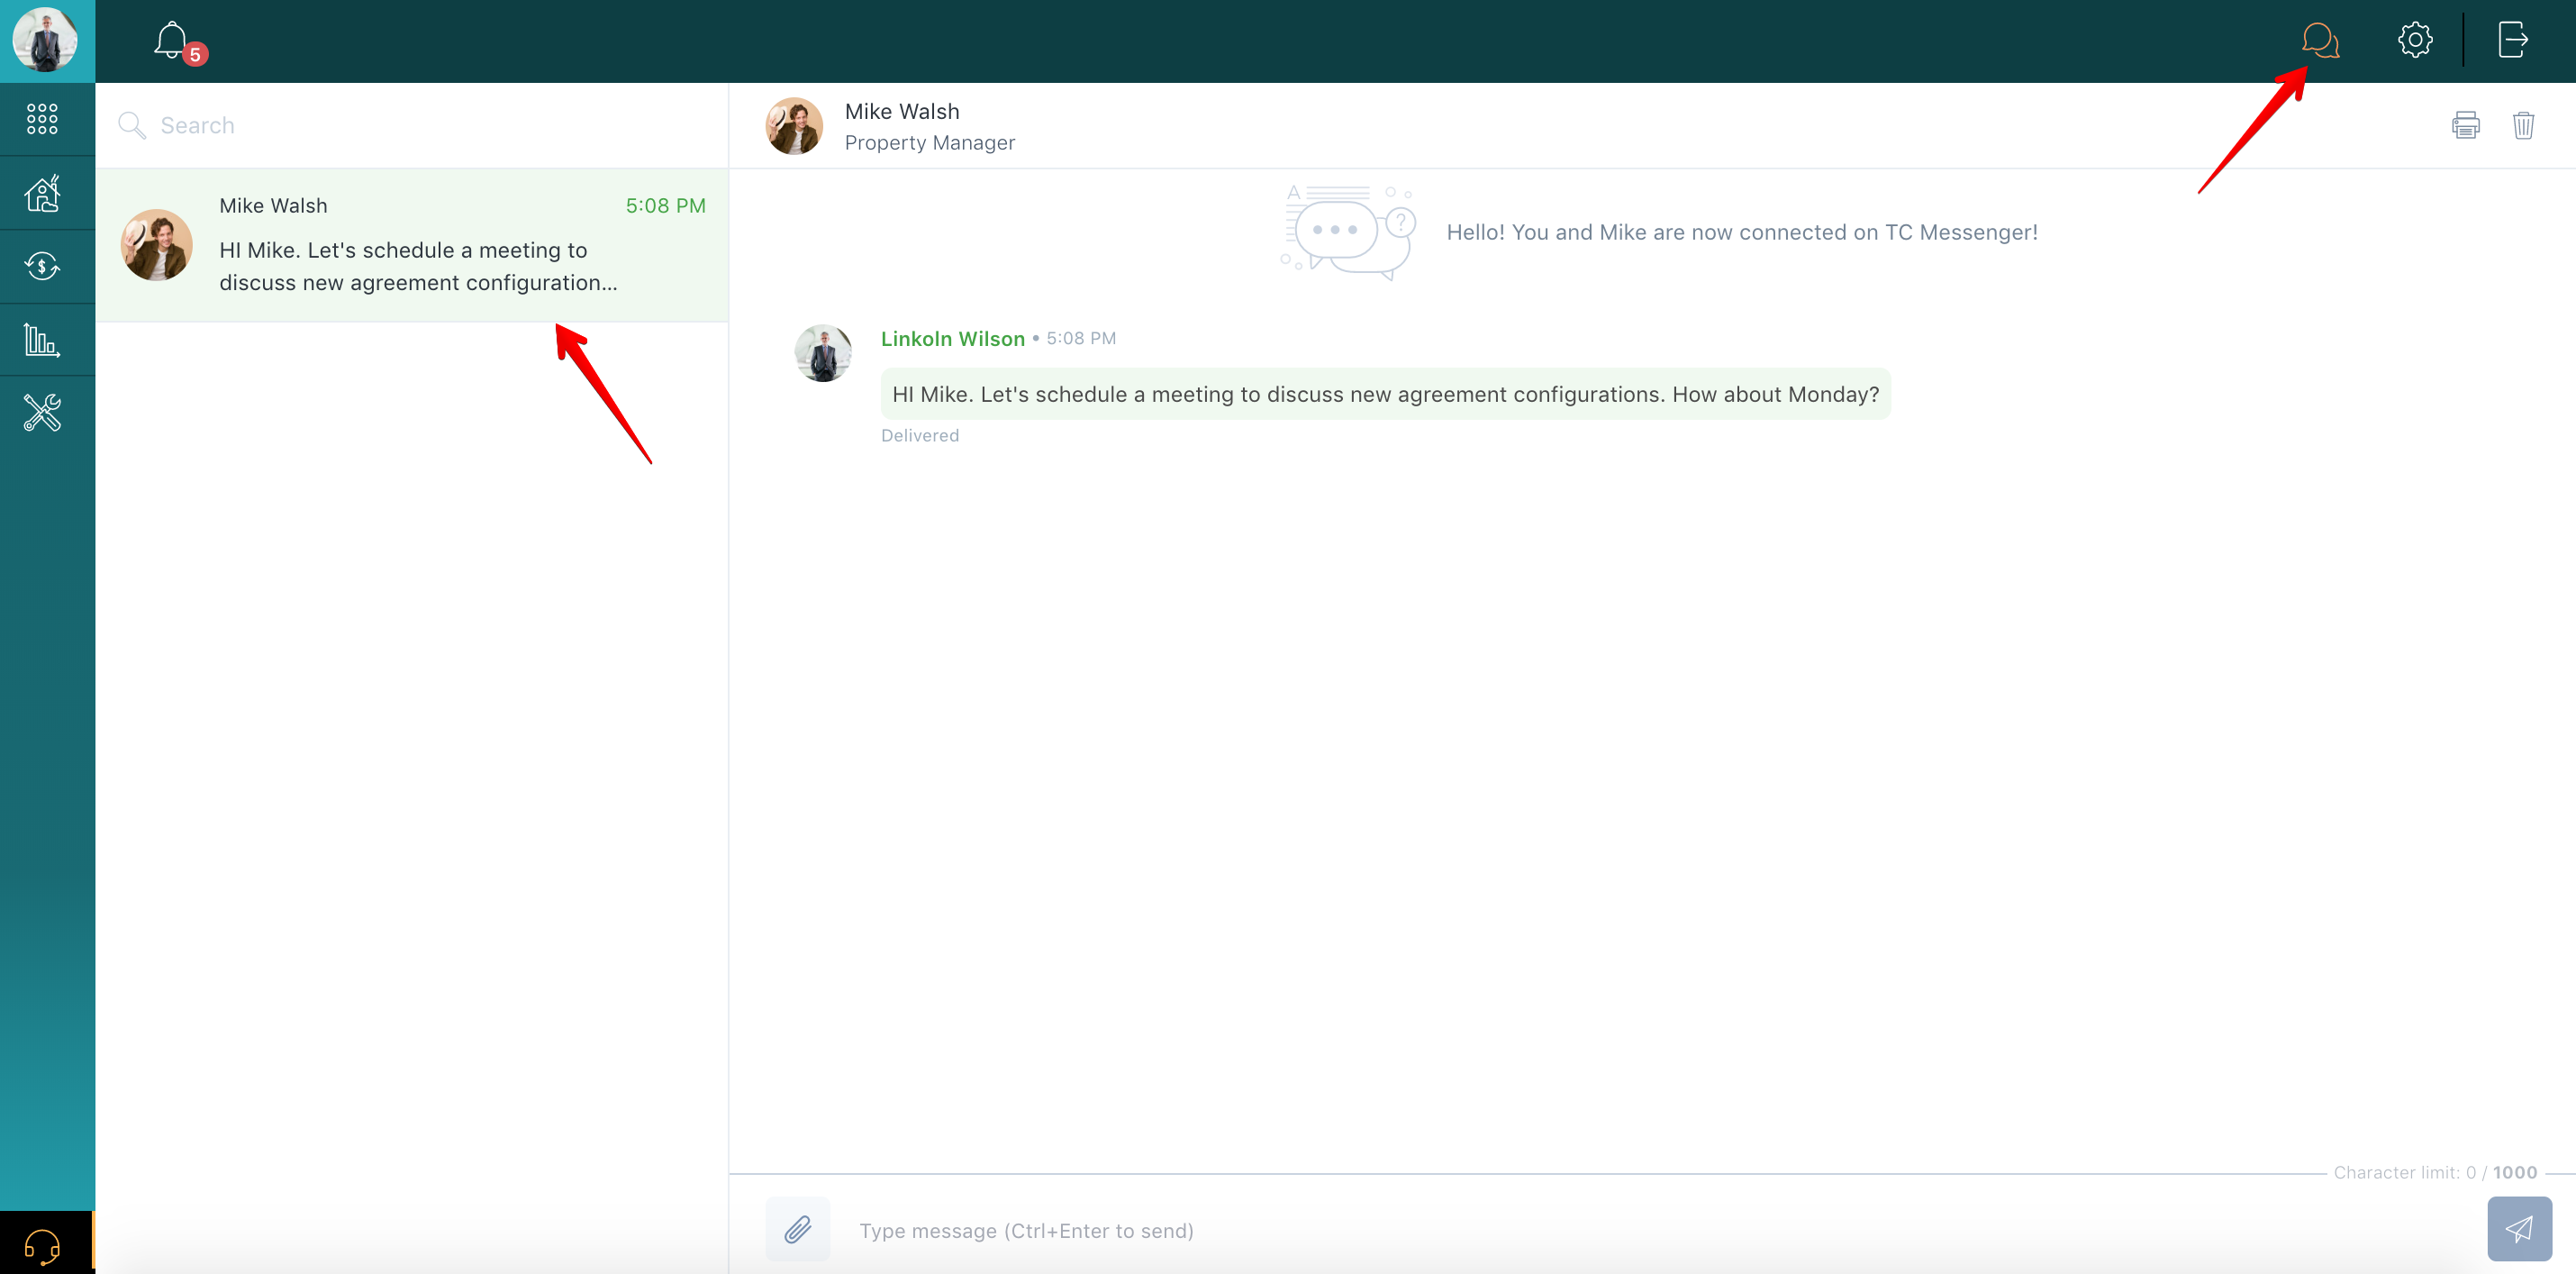Click the attachment paperclip button
Viewport: 2576px width, 1274px height.
pos(797,1229)
